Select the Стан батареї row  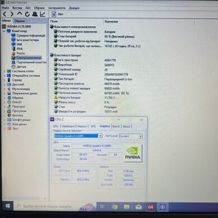tap(94, 36)
